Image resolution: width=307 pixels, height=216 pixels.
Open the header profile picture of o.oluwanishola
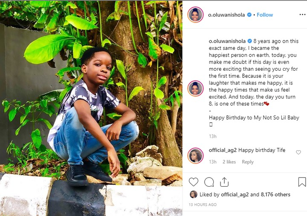point(196,15)
